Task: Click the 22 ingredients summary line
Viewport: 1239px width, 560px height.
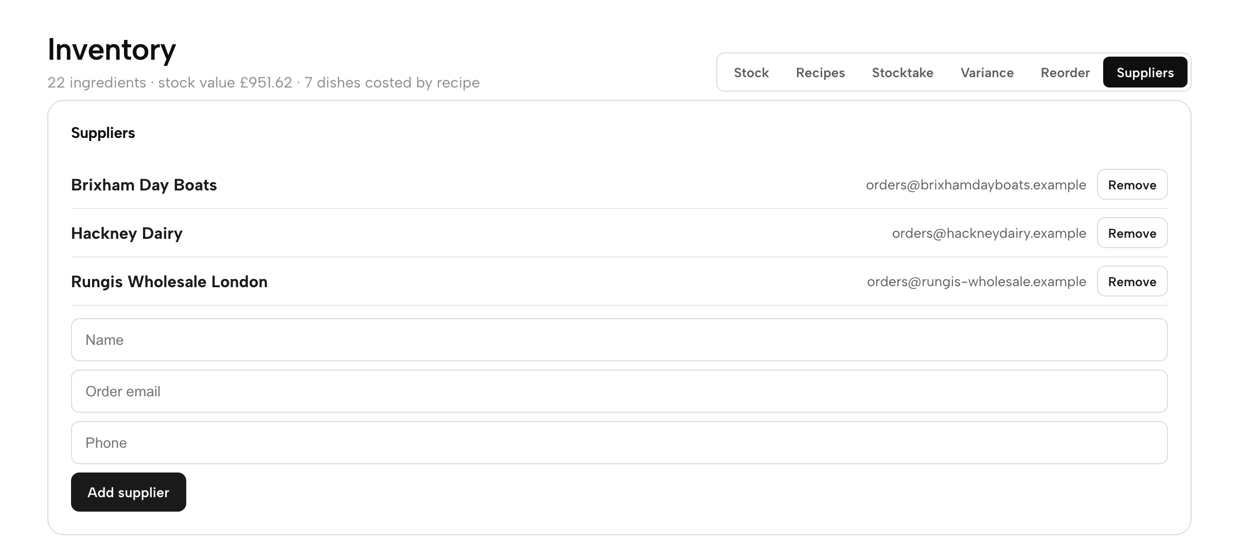Action: tap(263, 82)
